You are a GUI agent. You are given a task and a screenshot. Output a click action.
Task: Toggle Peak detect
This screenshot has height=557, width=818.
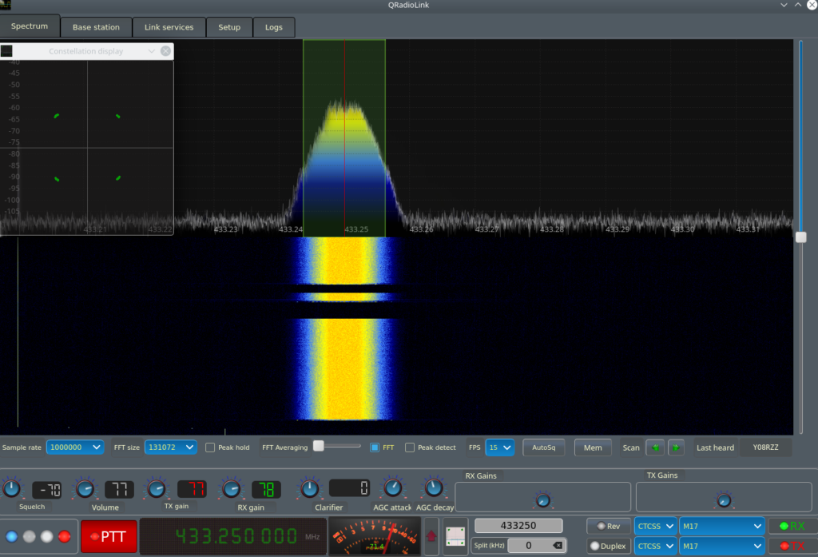click(410, 447)
